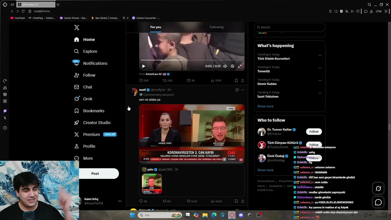Viewport: 391px width, 220px height.
Task: Open Discord from Windows taskbar
Action: [241, 215]
